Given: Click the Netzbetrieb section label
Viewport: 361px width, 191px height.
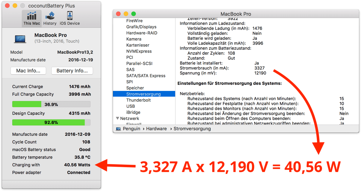Looking at the screenshot, I should coord(192,94).
